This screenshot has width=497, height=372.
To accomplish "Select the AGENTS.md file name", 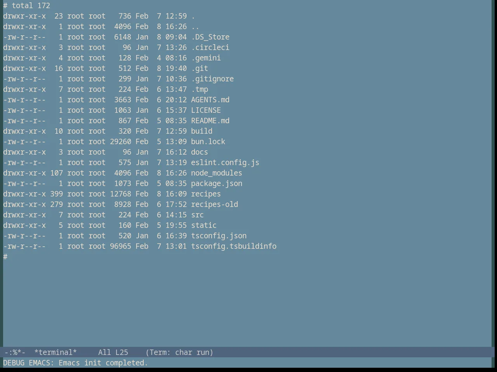I will (x=210, y=100).
